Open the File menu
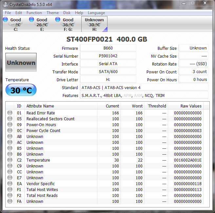This screenshot has height=213, width=215. (x=8, y=13)
